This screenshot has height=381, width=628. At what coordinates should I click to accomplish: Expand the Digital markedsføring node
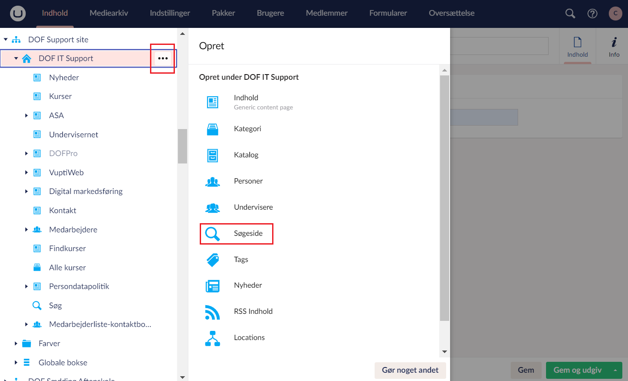click(27, 191)
